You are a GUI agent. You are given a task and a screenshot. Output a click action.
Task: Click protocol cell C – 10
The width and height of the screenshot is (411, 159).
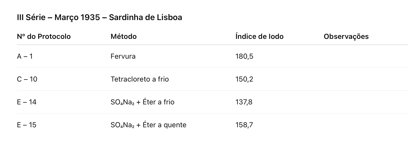click(x=27, y=79)
